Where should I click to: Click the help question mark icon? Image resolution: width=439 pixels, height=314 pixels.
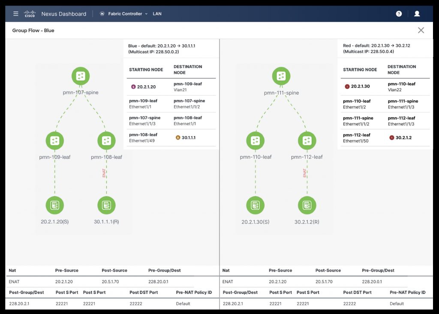399,14
